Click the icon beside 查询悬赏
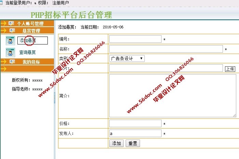This screenshot has width=239, height=159. point(10,52)
